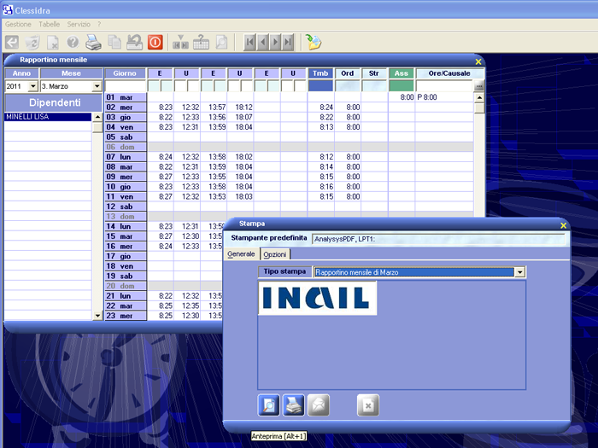The height and width of the screenshot is (448, 598).
Task: Select day row 04 ven
Action: tap(126, 127)
